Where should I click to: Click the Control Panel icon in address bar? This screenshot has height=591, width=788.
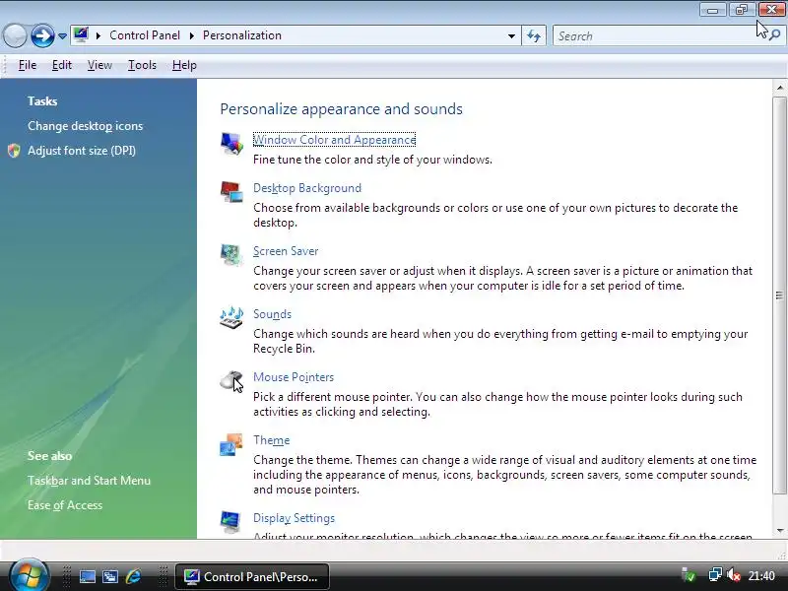point(81,34)
